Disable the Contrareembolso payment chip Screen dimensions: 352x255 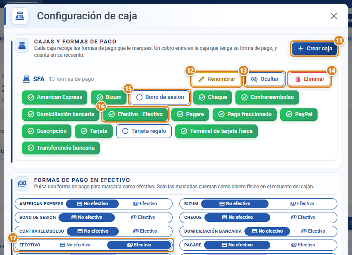[x=267, y=97]
